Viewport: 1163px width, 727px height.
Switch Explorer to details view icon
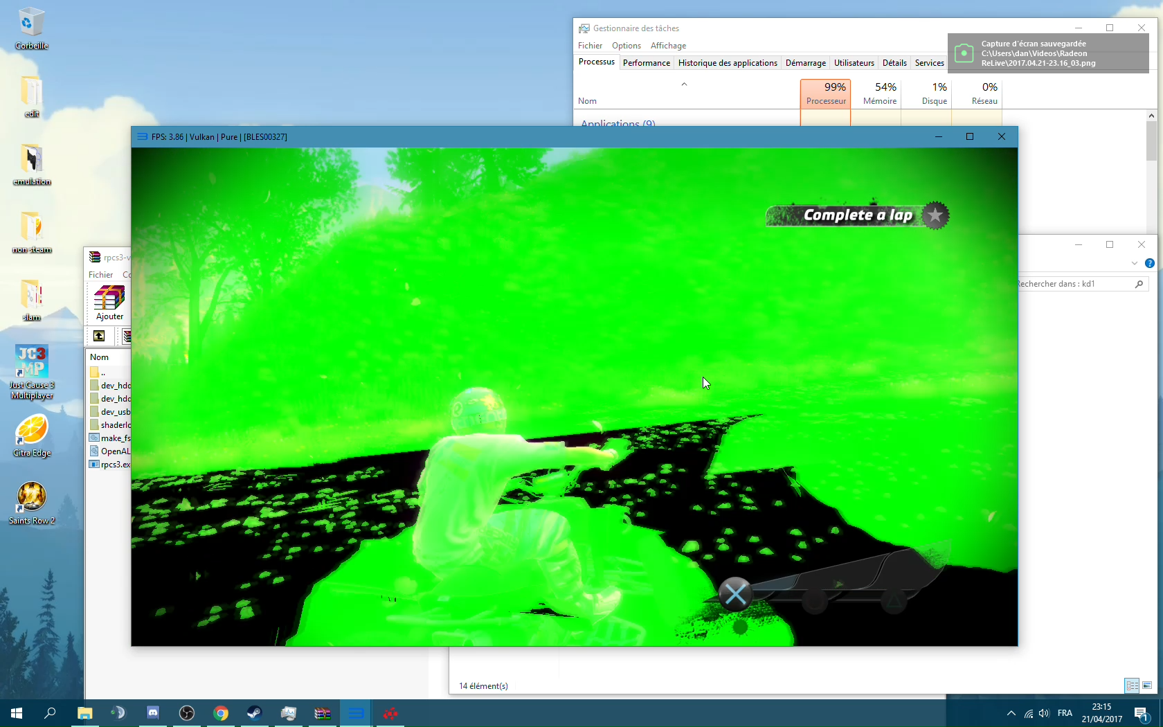click(x=1133, y=685)
